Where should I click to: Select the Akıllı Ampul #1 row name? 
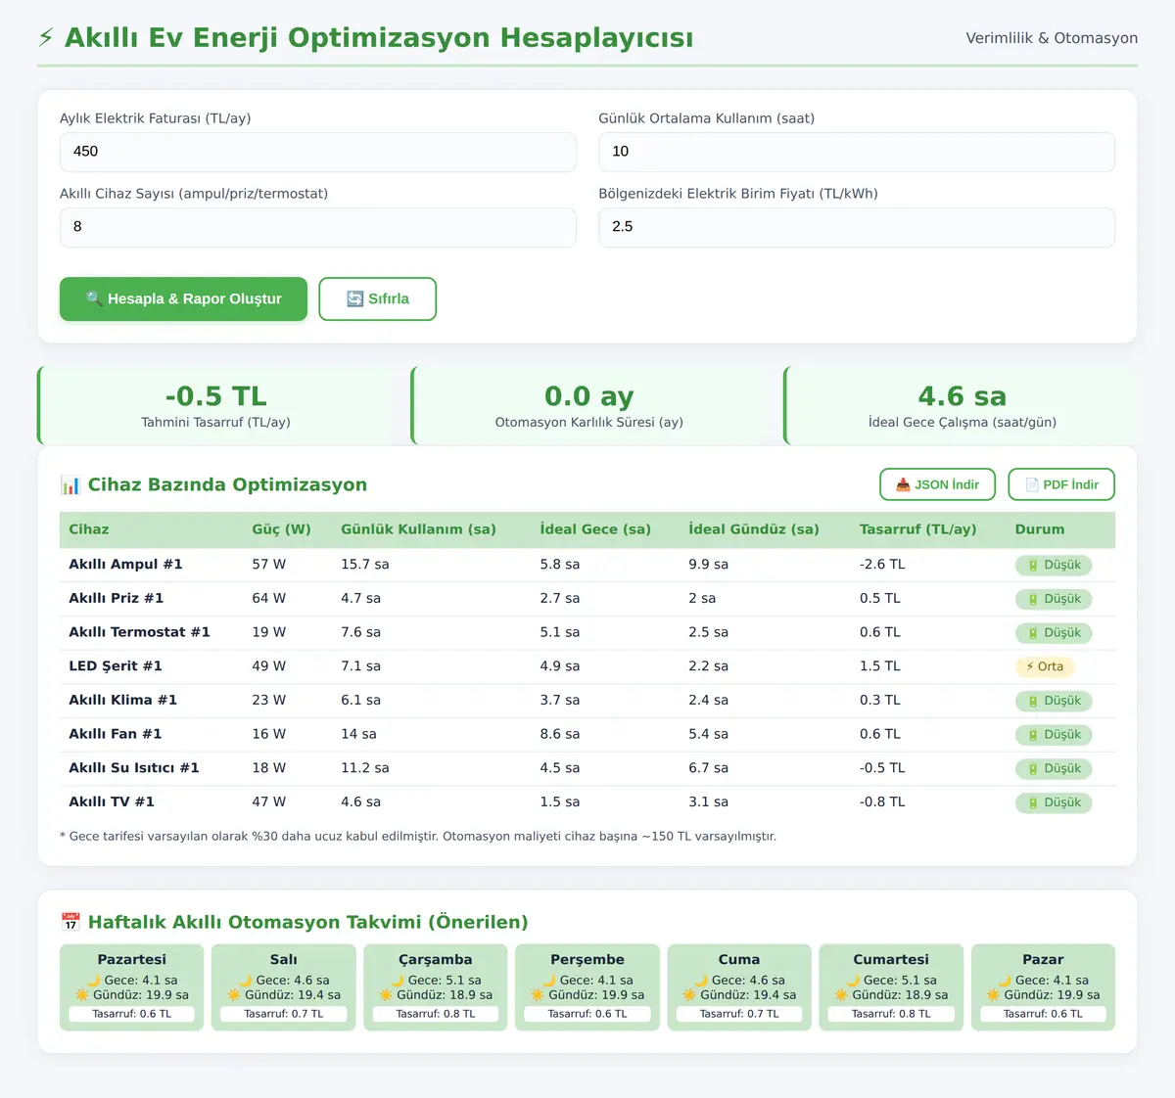125,565
